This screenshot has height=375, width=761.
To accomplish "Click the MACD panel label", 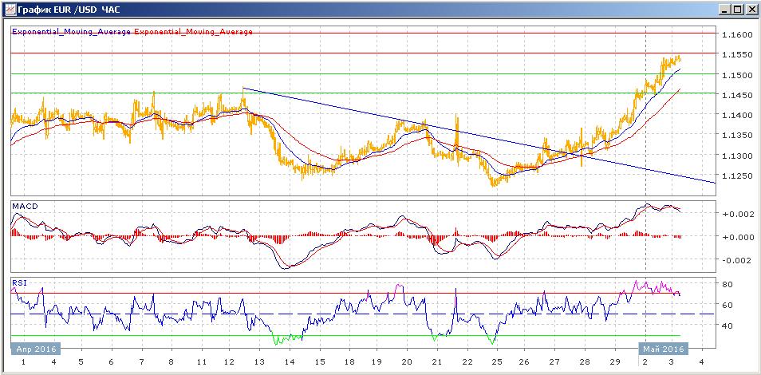I will [26, 207].
